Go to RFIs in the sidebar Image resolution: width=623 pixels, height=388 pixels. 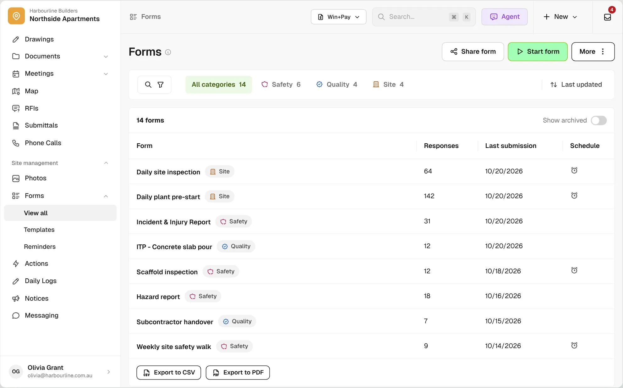coord(60,108)
